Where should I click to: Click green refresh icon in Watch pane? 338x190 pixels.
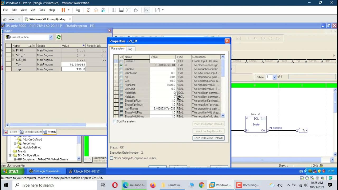point(59,37)
